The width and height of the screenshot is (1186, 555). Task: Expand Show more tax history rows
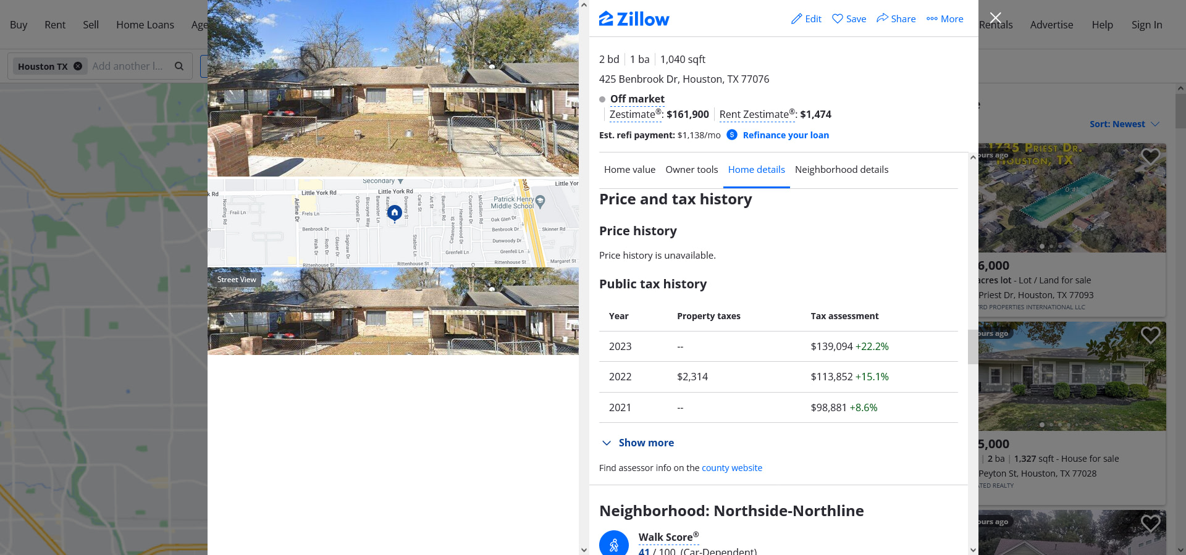click(638, 443)
